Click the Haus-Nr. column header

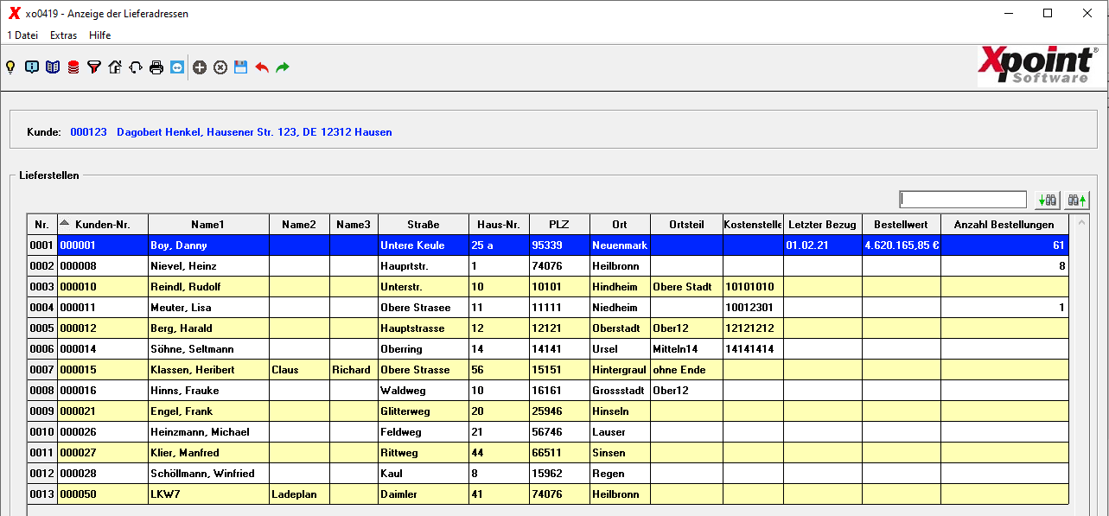[499, 225]
